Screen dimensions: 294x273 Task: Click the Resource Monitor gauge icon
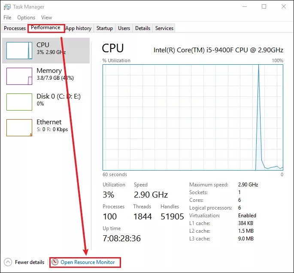(55, 262)
